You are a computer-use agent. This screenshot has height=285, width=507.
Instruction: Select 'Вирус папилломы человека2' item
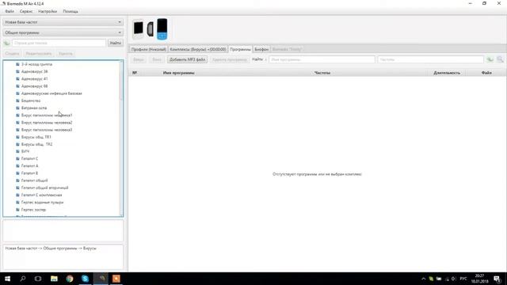pos(47,123)
